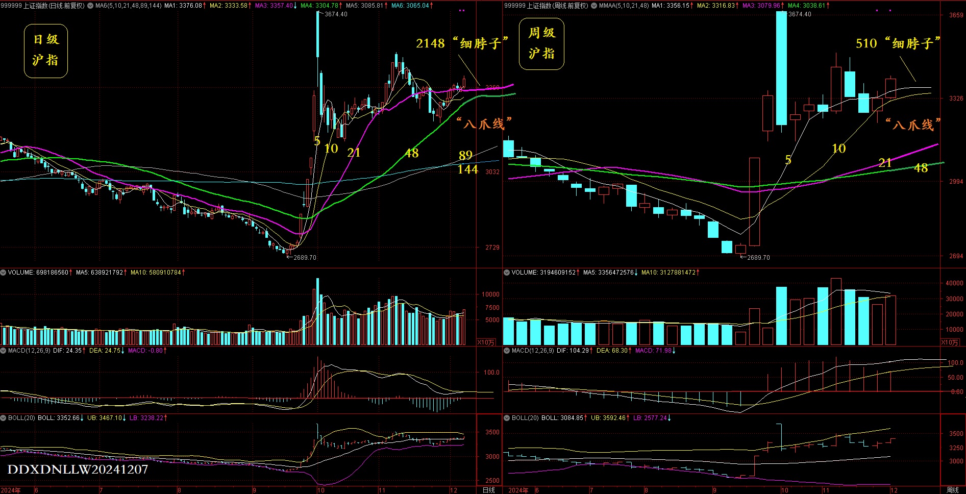Click the 周线 period label at bottom
The image size is (966, 494).
click(x=952, y=490)
